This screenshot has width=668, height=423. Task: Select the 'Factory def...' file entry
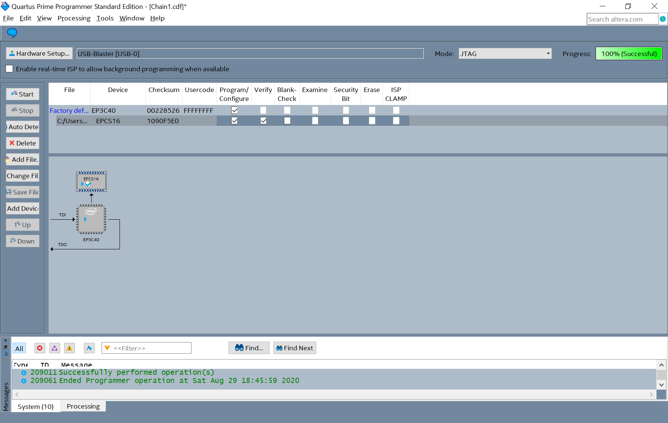(69, 111)
